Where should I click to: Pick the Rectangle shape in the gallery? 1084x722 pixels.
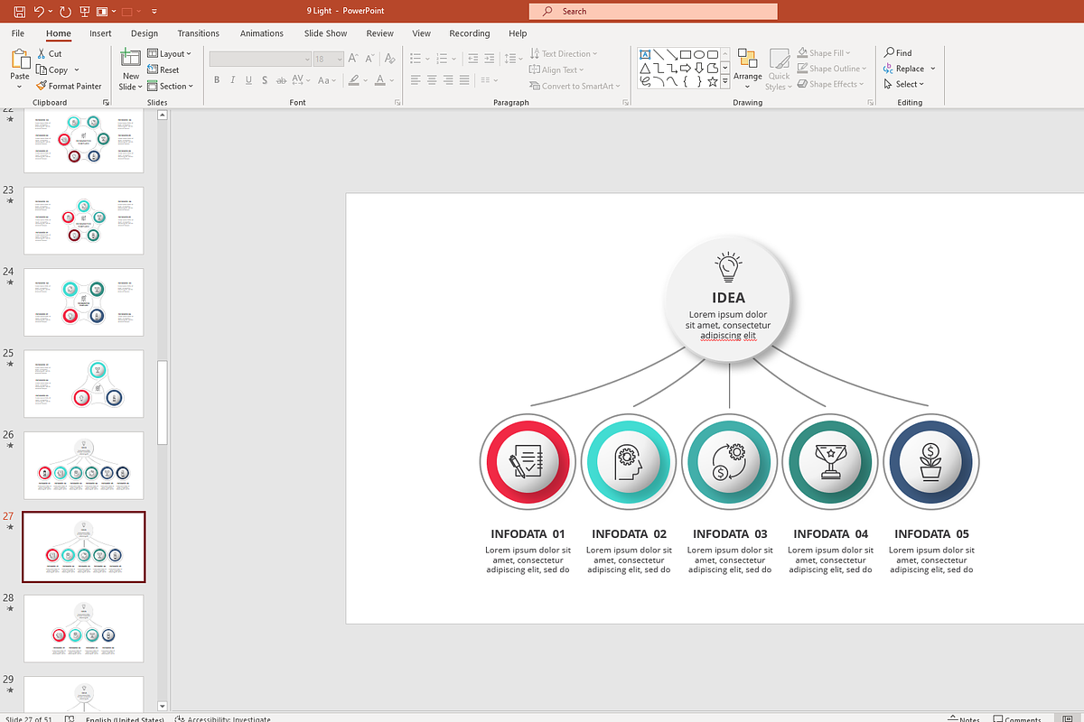[x=686, y=54]
